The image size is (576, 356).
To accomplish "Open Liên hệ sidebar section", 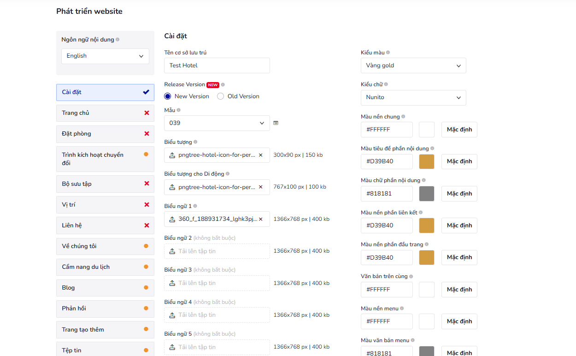I will coord(105,225).
